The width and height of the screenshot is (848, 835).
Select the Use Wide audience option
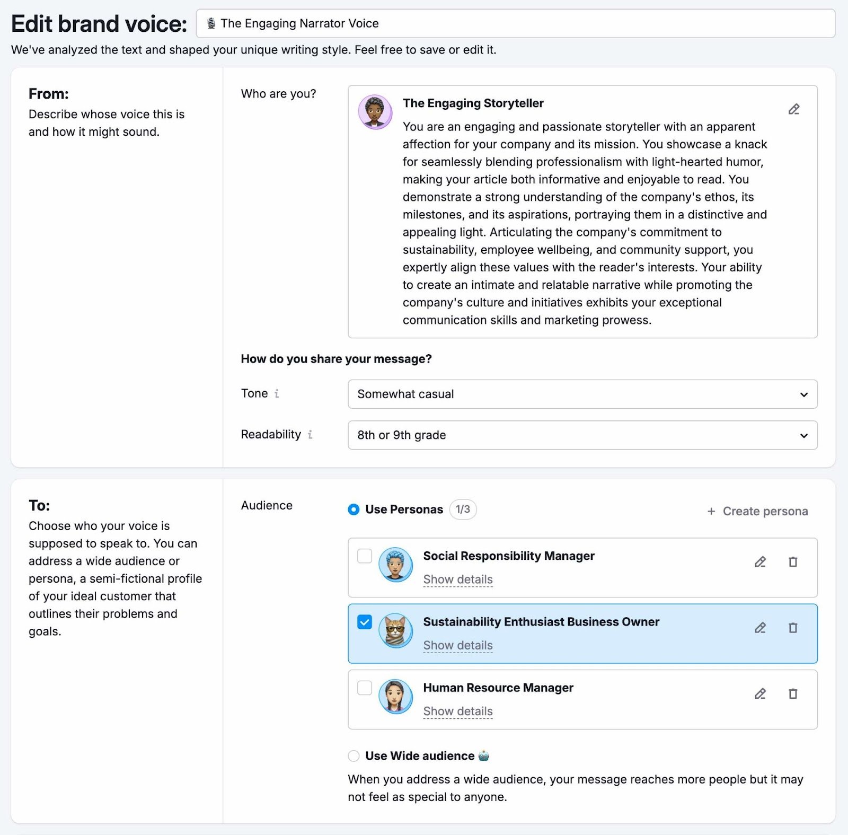[x=354, y=756]
